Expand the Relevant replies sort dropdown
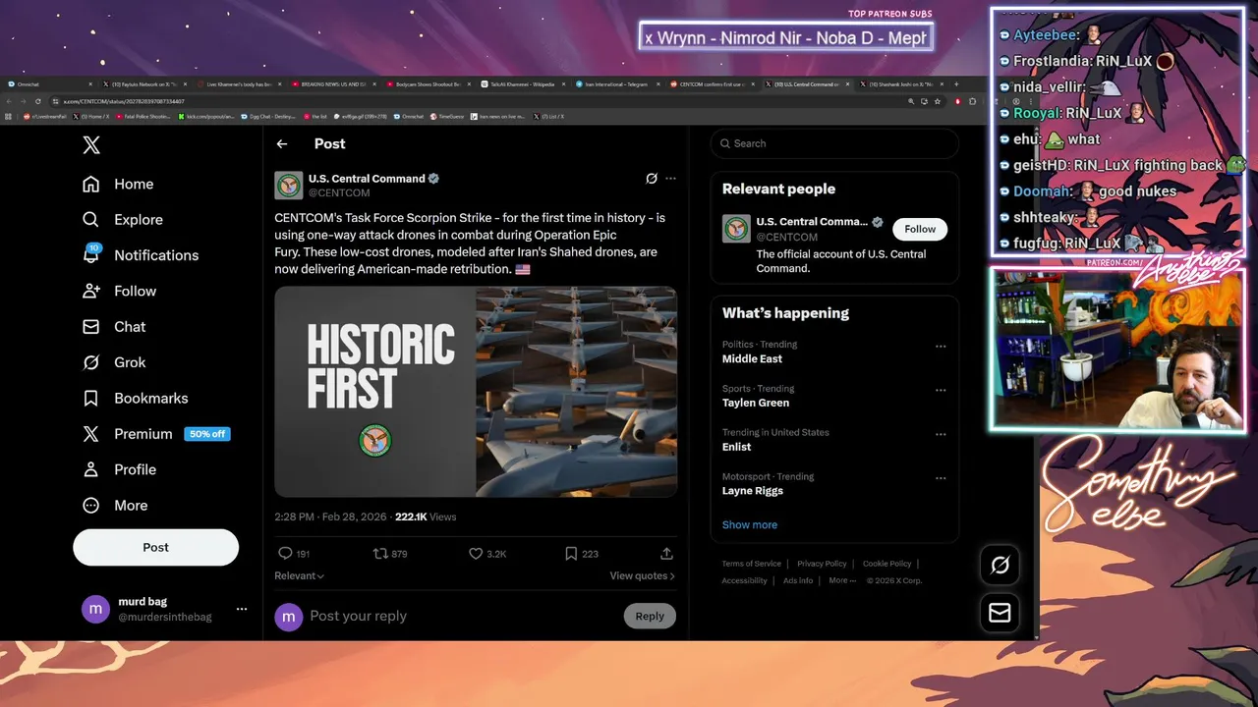The image size is (1258, 707). pyautogui.click(x=300, y=576)
